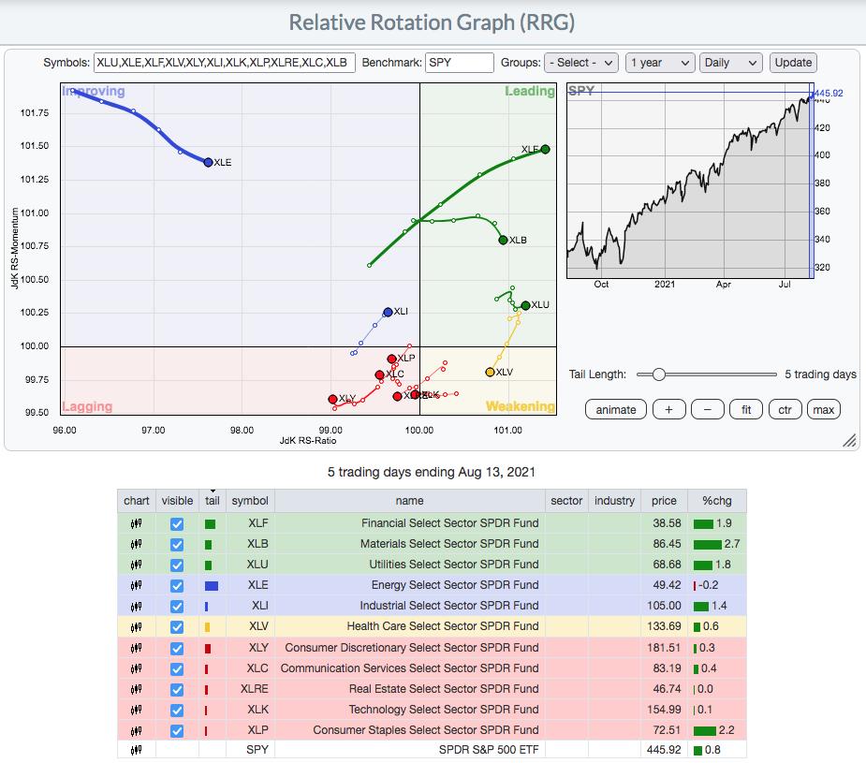Screen dimensions: 866x763
Task: Sort table by price column header
Action: pyautogui.click(x=664, y=501)
